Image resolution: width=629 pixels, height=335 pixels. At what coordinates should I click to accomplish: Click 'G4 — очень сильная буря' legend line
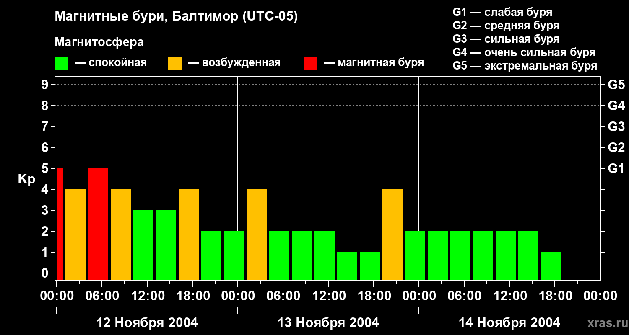pos(524,52)
